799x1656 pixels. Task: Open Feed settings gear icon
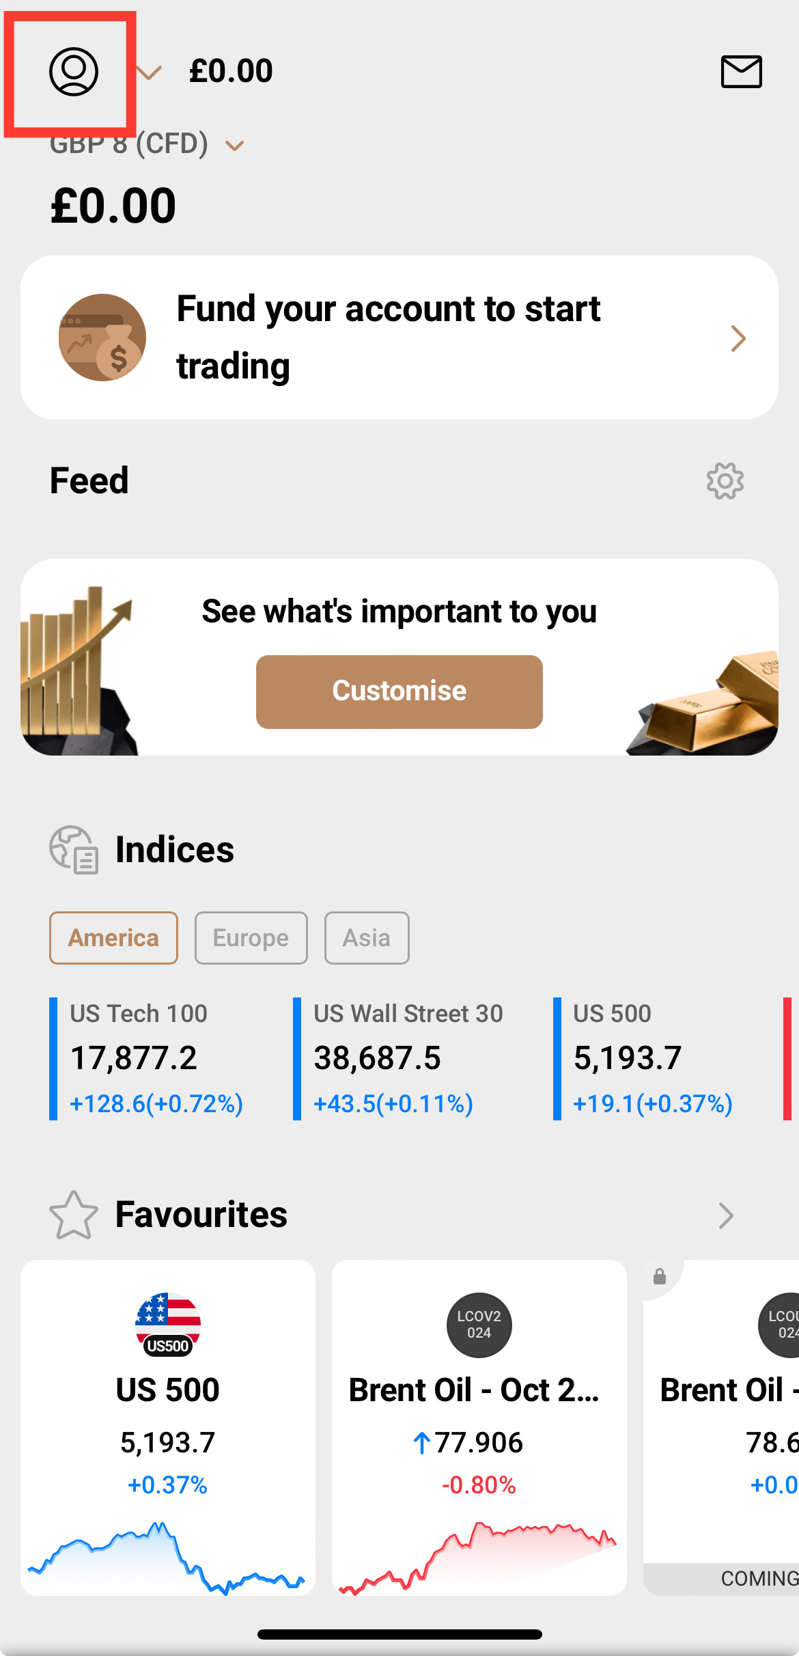(725, 481)
